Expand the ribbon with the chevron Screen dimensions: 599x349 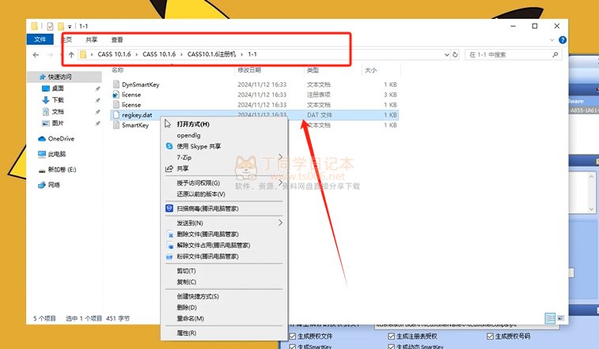[x=552, y=39]
